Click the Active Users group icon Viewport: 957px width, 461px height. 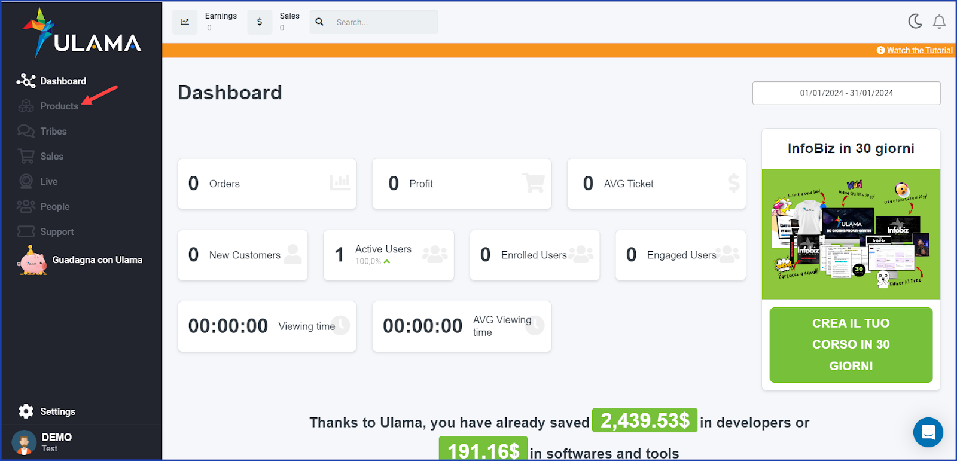click(435, 254)
